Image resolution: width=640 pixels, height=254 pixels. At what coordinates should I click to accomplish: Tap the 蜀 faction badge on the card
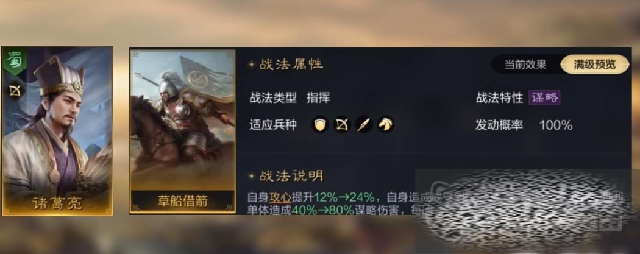15,62
